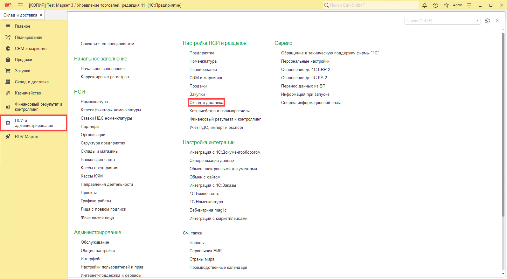Viewport: 507px width, 279px height.
Task: Open Склады и магазины
Action: click(100, 151)
